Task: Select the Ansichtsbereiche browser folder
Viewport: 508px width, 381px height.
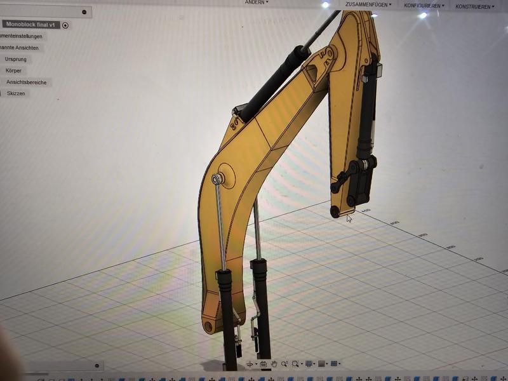Action: click(x=27, y=83)
